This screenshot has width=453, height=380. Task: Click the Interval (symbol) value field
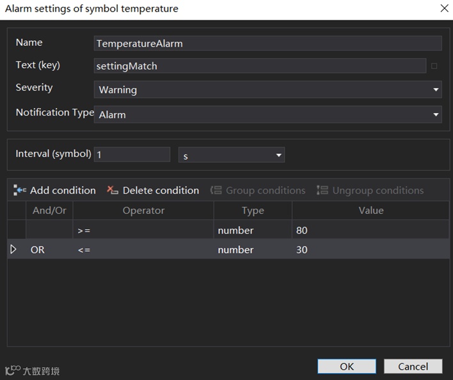click(132, 155)
